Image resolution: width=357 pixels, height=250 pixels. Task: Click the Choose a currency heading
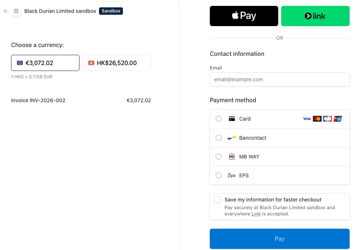point(38,45)
